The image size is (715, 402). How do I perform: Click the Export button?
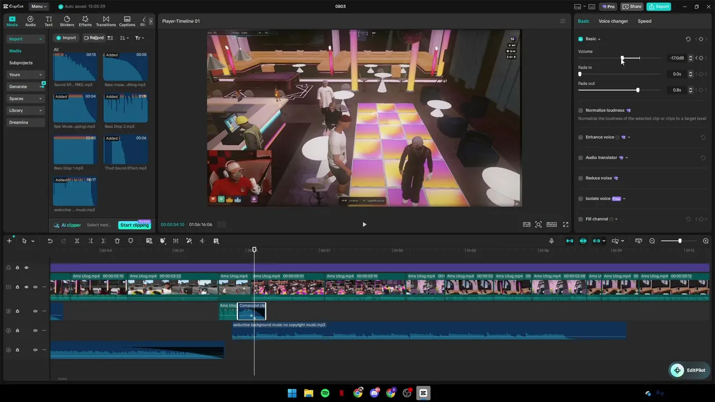pos(659,7)
